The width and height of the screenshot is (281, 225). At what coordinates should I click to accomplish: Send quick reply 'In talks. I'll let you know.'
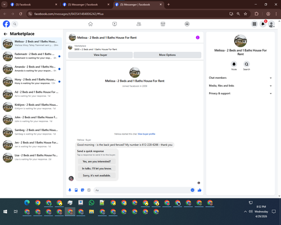(x=97, y=168)
